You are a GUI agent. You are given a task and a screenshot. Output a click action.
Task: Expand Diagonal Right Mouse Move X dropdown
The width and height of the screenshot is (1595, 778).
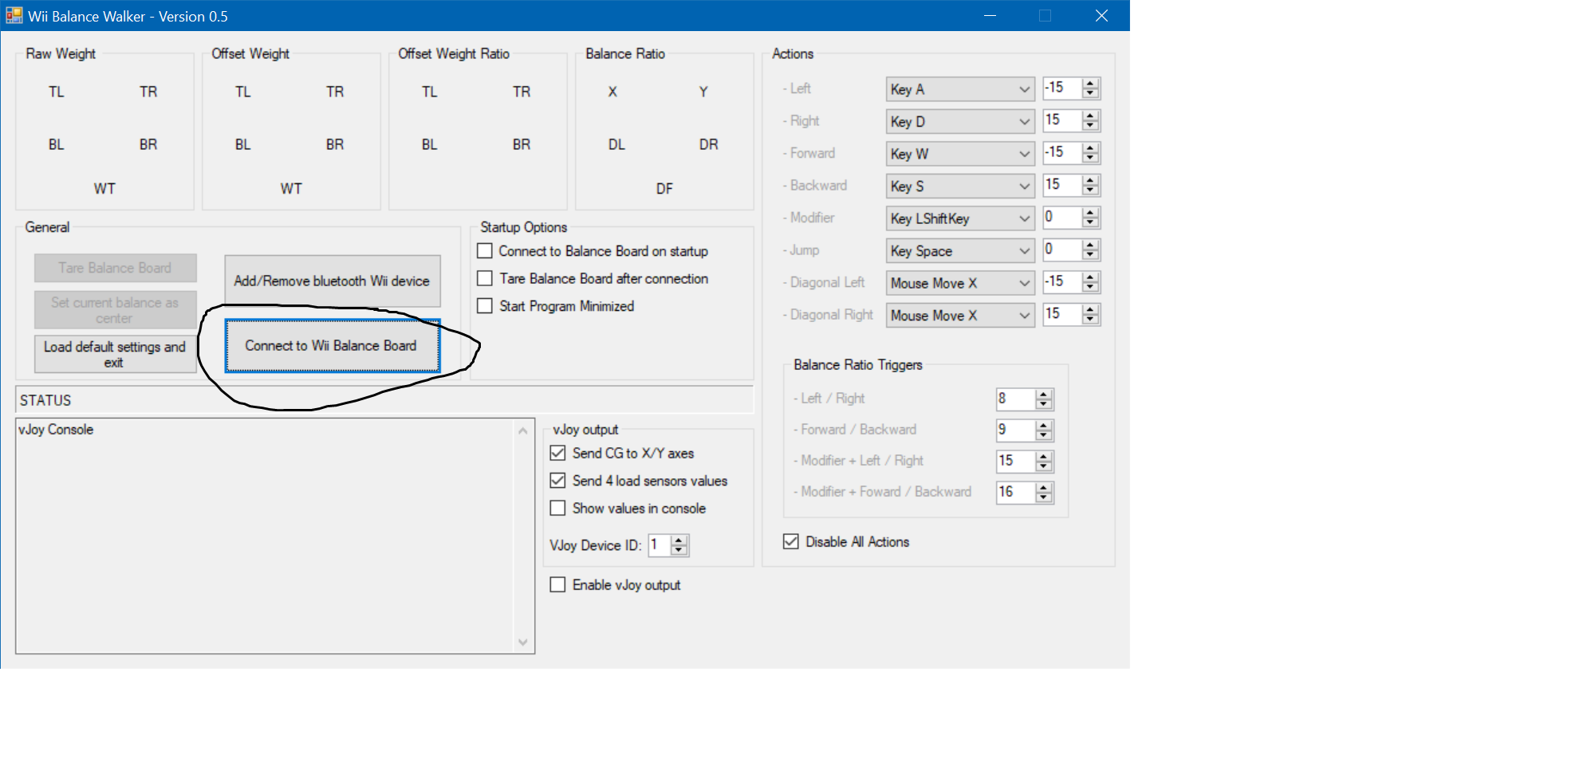pos(960,315)
